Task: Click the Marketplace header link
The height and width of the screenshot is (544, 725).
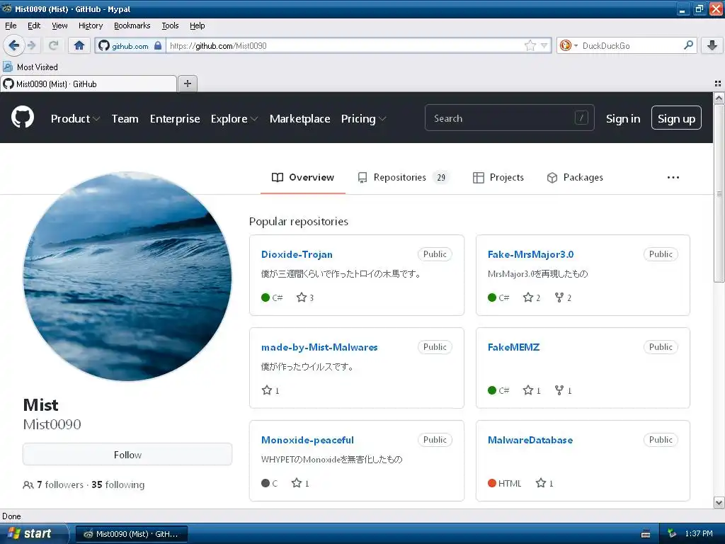Action: tap(299, 119)
